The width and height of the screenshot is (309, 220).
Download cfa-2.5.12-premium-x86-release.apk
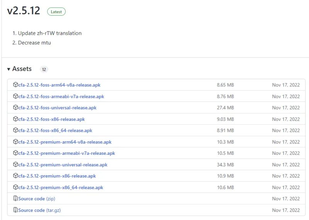pyautogui.click(x=57, y=176)
